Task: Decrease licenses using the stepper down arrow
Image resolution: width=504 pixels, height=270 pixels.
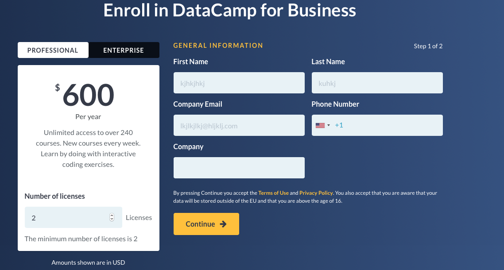Action: point(112,219)
